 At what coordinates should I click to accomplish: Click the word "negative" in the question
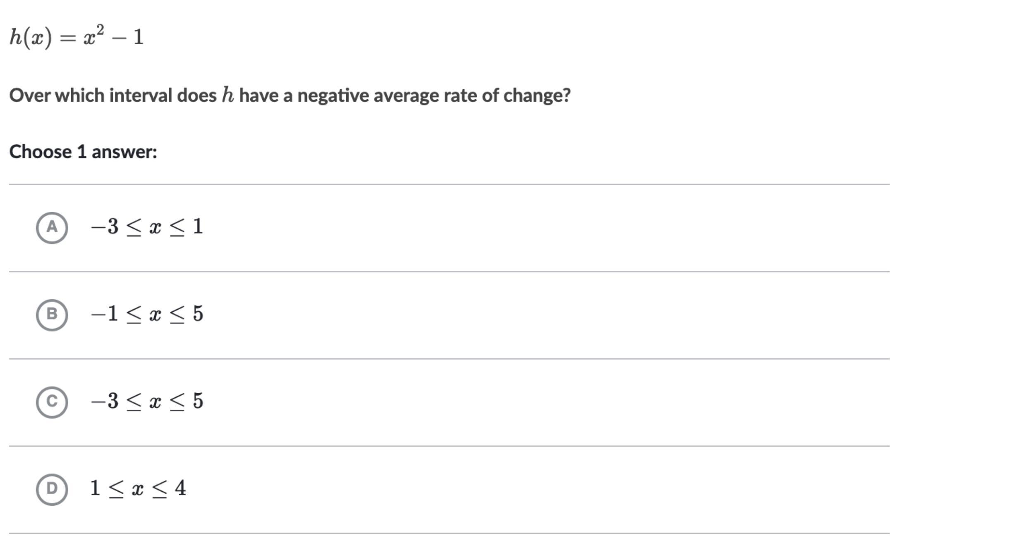333,96
